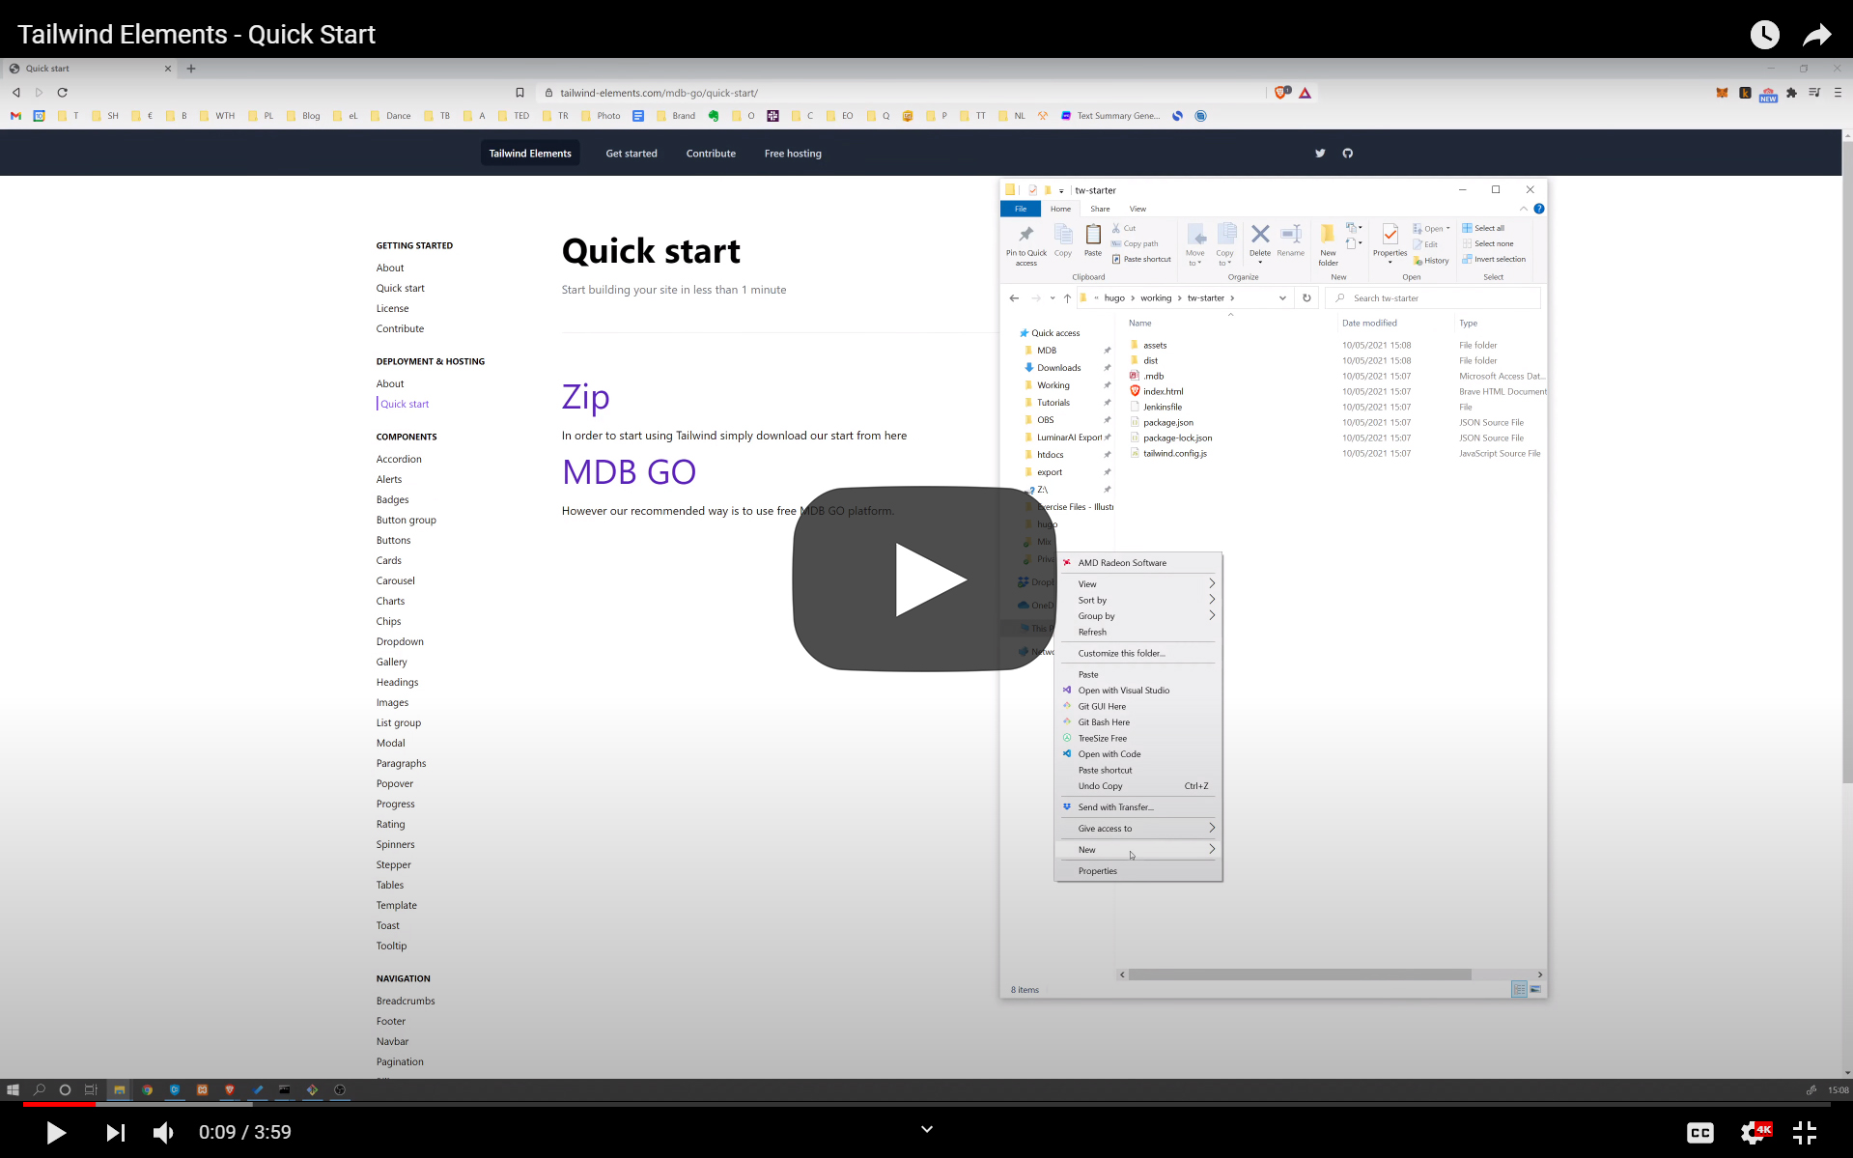Open the Text Summary Gene... bookmark

(x=1111, y=116)
